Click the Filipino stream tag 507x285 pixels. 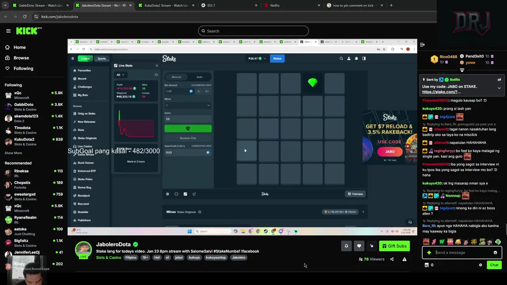[131, 258]
